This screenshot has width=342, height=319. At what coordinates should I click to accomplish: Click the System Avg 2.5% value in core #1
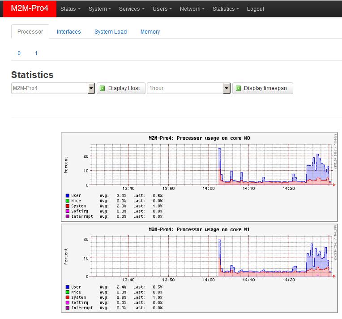[x=121, y=297]
